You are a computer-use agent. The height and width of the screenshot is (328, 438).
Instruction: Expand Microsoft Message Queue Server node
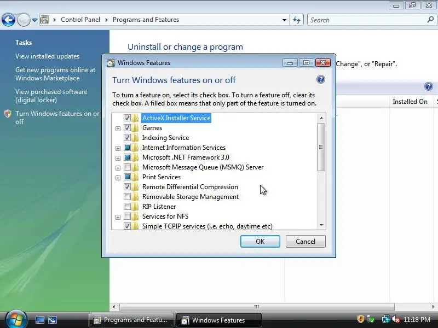pos(118,168)
